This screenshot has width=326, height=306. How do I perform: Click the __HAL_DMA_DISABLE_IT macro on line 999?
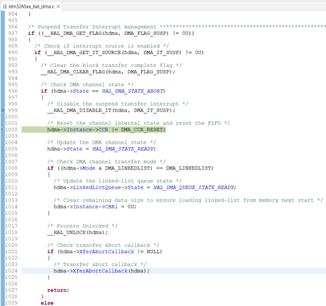point(79,110)
